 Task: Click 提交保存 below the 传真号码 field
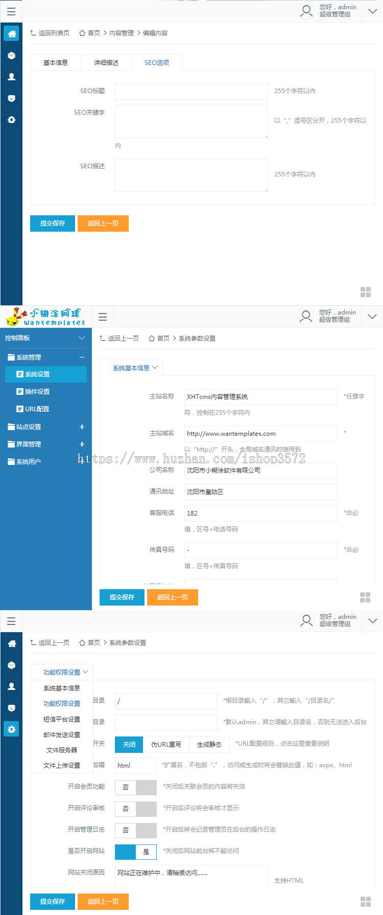[122, 597]
